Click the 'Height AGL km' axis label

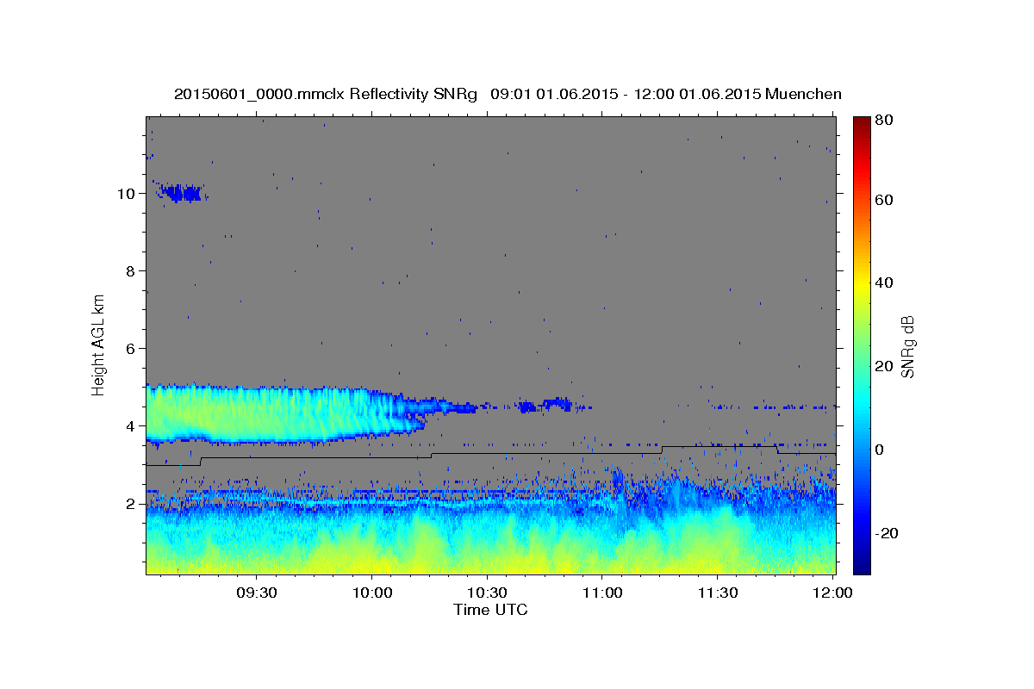(x=99, y=345)
